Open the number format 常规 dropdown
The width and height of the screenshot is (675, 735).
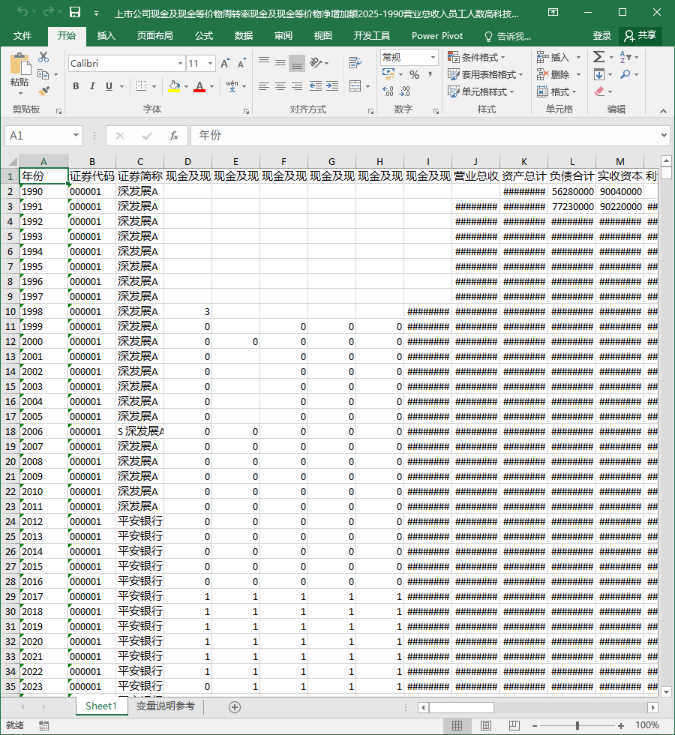click(433, 57)
